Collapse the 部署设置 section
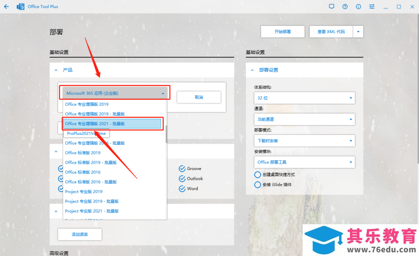 252,70
